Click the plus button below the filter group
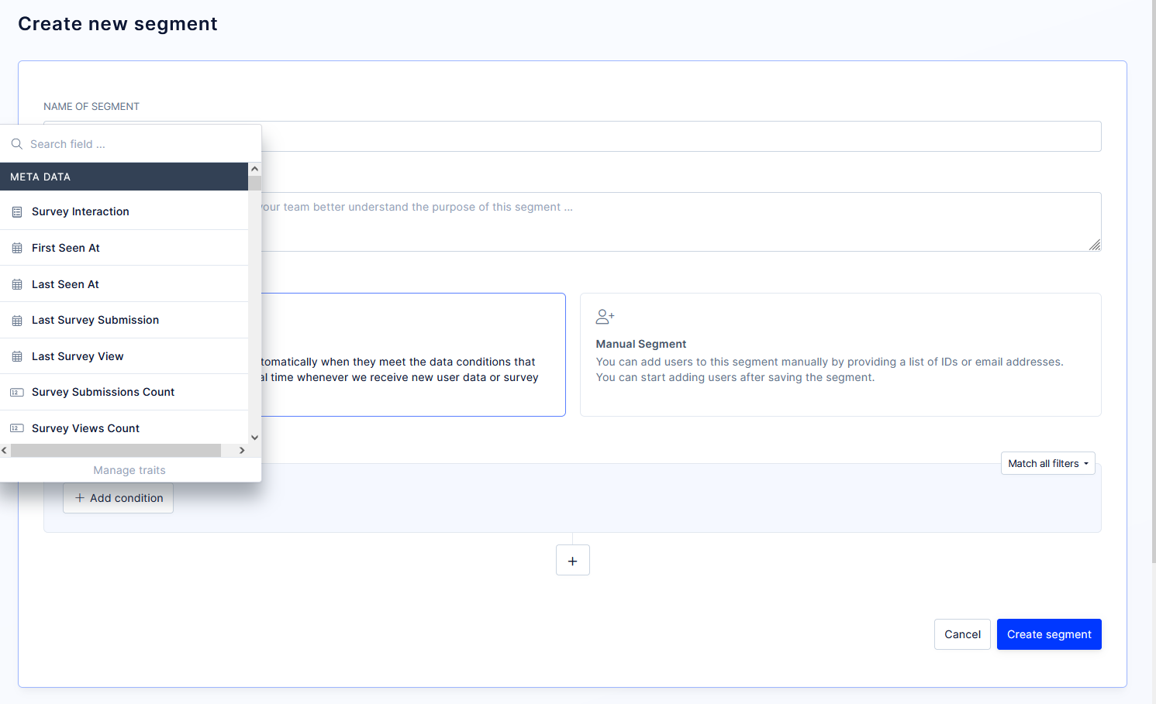Viewport: 1156px width, 704px height. (x=572, y=559)
